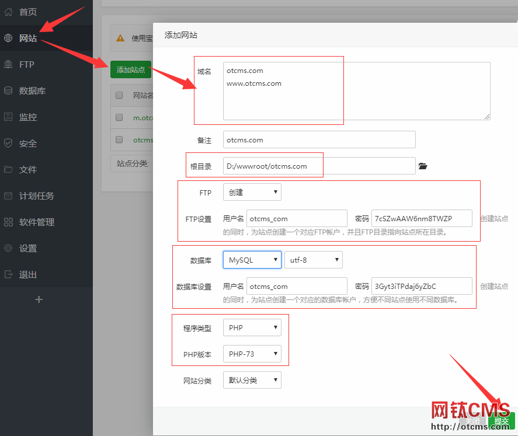This screenshot has width=518, height=436.
Task: Click 退出 to log out
Action: pos(9,274)
